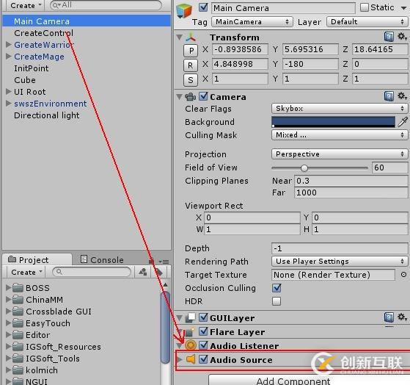Click the EasyTouch folder icon
The width and height of the screenshot is (410, 385).
pos(18,323)
